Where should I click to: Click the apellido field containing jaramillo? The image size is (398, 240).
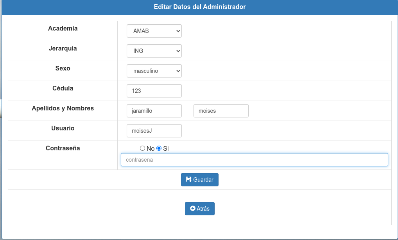154,111
